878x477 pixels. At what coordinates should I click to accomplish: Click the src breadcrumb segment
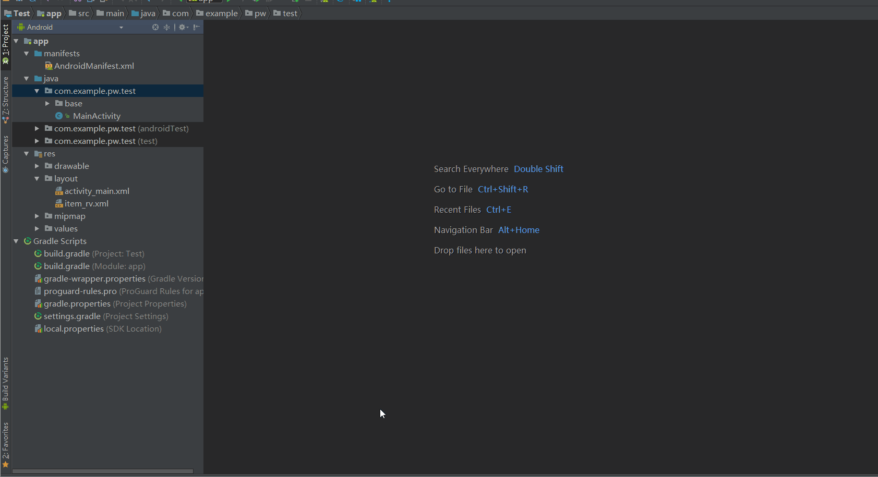tap(79, 14)
